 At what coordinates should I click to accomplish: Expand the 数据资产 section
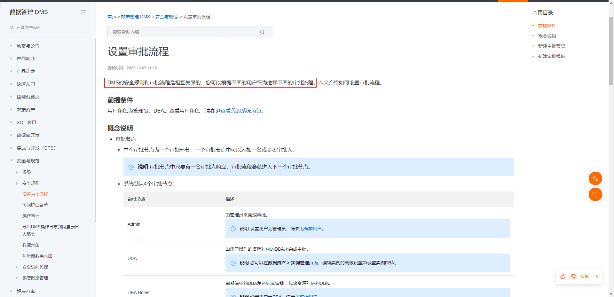12,110
